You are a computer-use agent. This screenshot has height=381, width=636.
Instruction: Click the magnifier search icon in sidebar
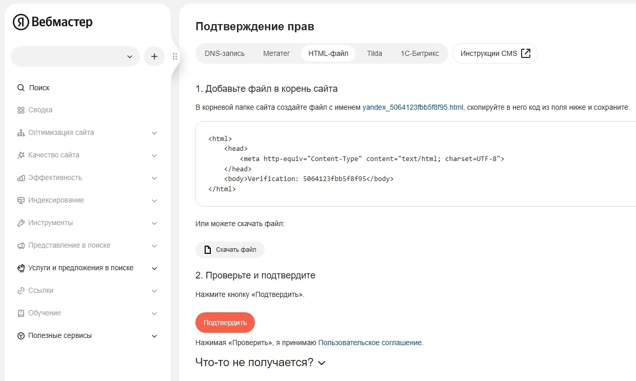point(21,88)
